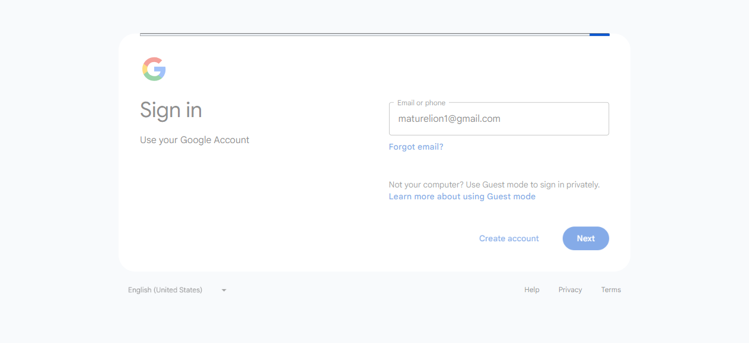
Task: Open Learn more about using Guest mode
Action: click(462, 196)
